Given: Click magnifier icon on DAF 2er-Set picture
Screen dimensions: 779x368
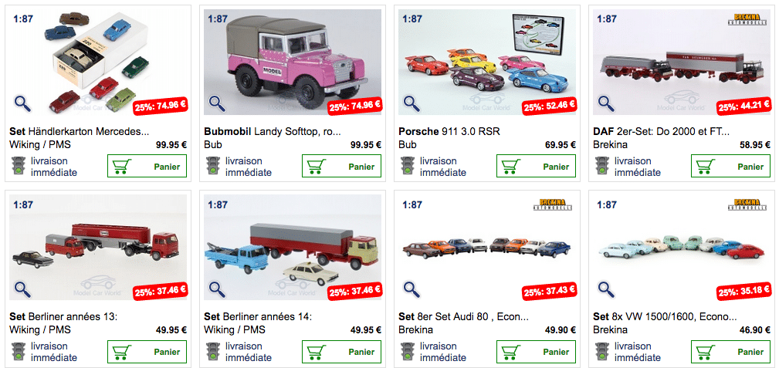Looking at the screenshot, I should tap(606, 103).
